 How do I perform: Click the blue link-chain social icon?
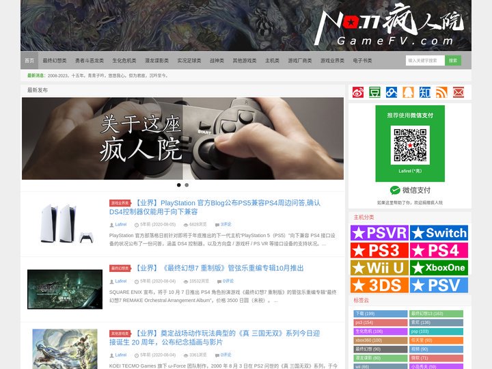tap(392, 92)
